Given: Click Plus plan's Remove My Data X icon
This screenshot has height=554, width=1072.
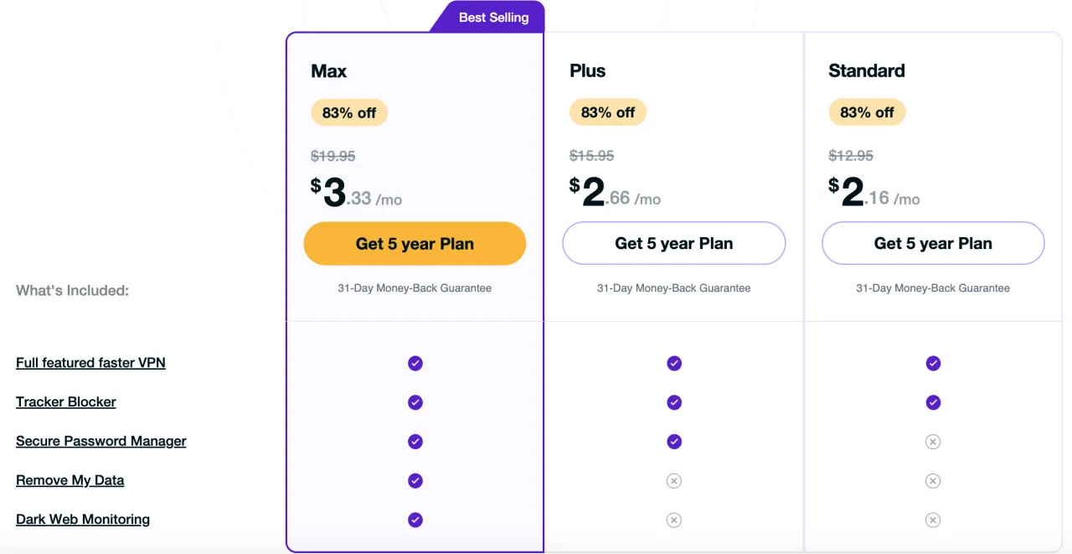Looking at the screenshot, I should 674,481.
